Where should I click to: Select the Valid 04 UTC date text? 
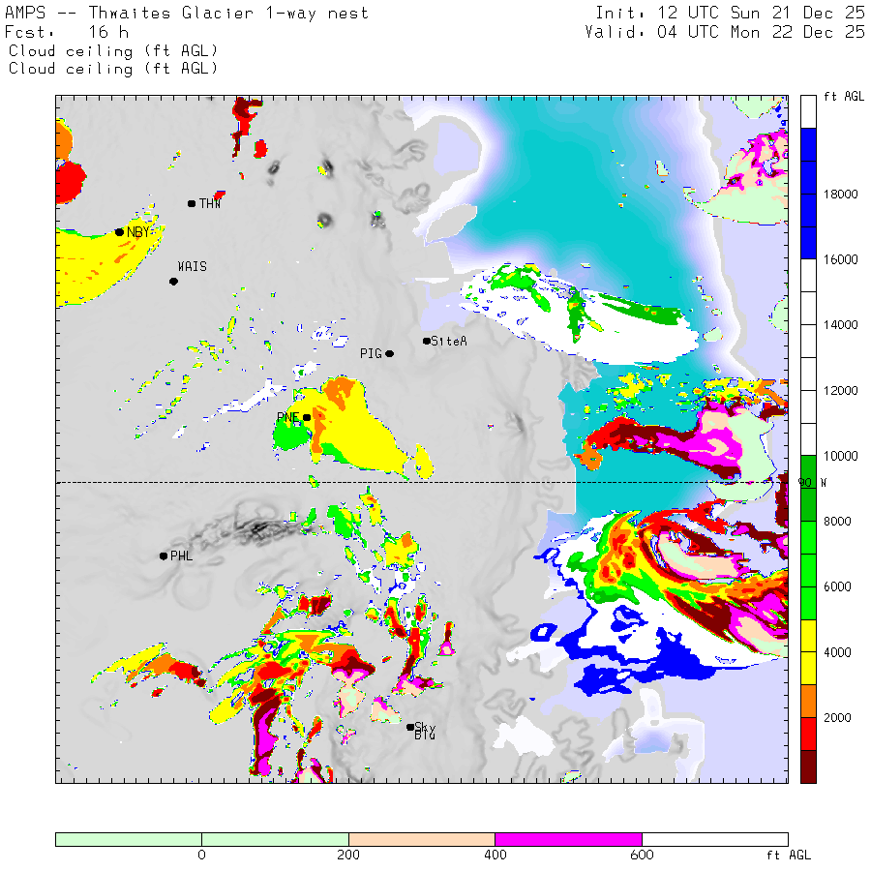tap(725, 32)
